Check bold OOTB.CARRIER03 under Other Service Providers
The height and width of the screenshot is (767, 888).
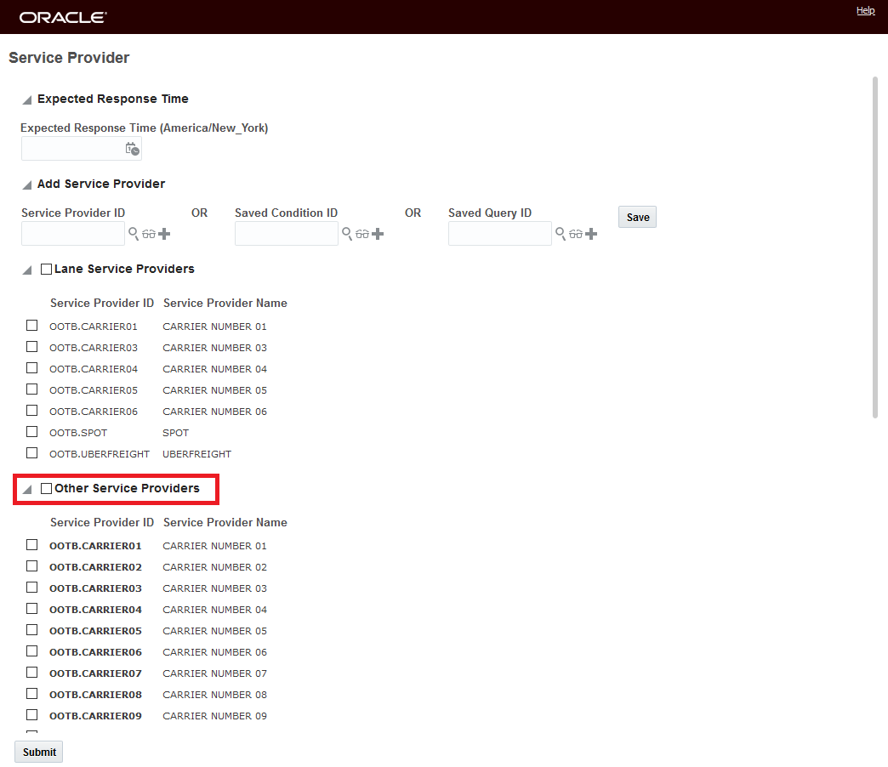(x=31, y=587)
